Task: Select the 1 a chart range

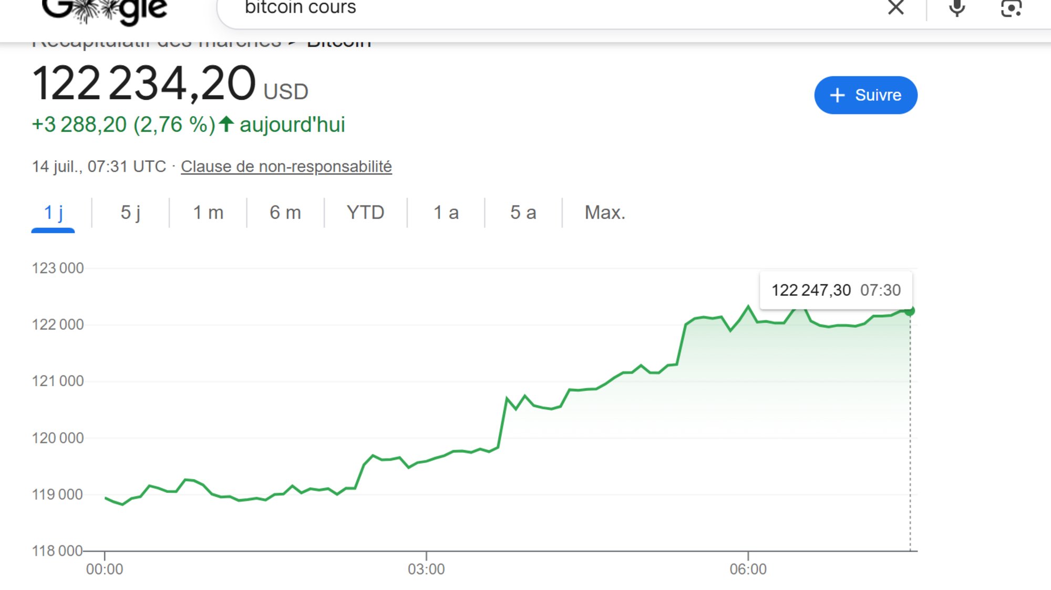Action: pyautogui.click(x=445, y=213)
